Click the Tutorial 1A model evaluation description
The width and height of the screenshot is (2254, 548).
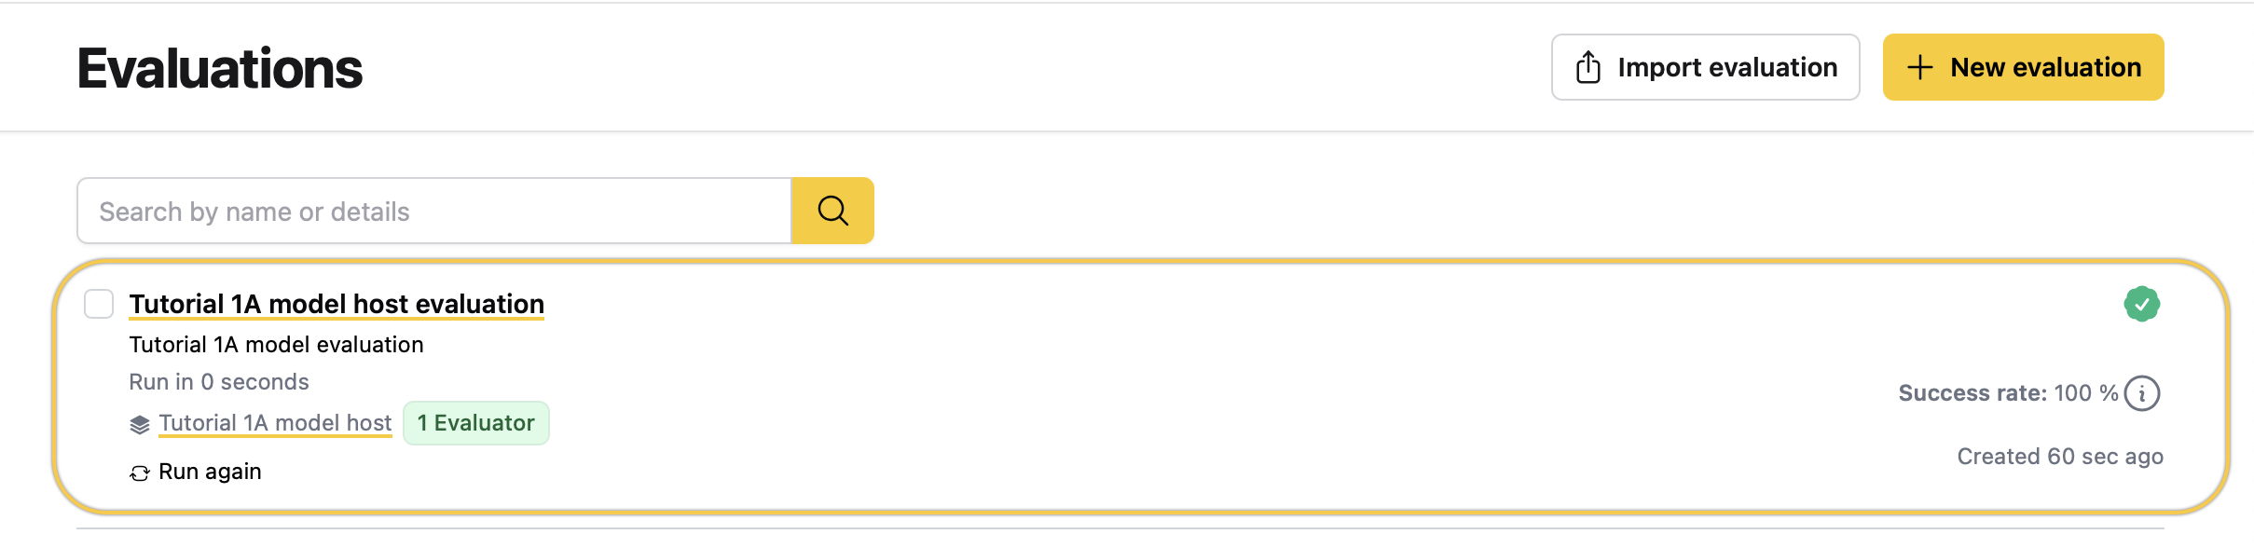click(276, 345)
